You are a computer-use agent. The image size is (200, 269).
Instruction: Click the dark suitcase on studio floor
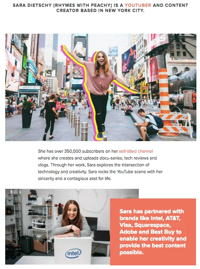tap(27, 245)
